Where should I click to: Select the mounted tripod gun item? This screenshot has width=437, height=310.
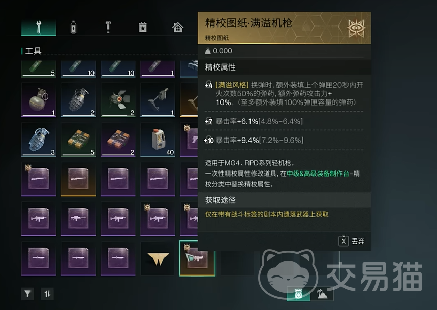pos(158,100)
